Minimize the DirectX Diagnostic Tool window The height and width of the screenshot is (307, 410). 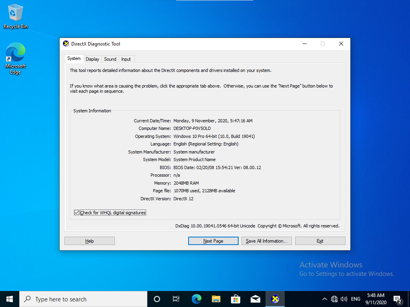tap(305, 44)
